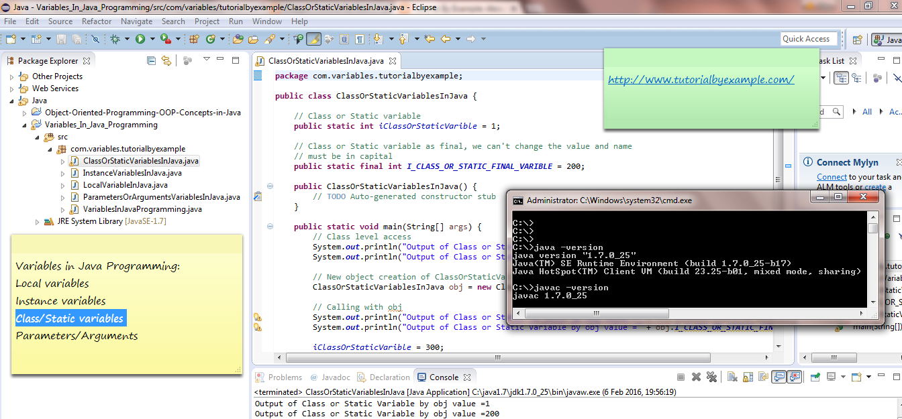Click the New Java Class icon
This screenshot has width=902, height=419.
click(210, 39)
